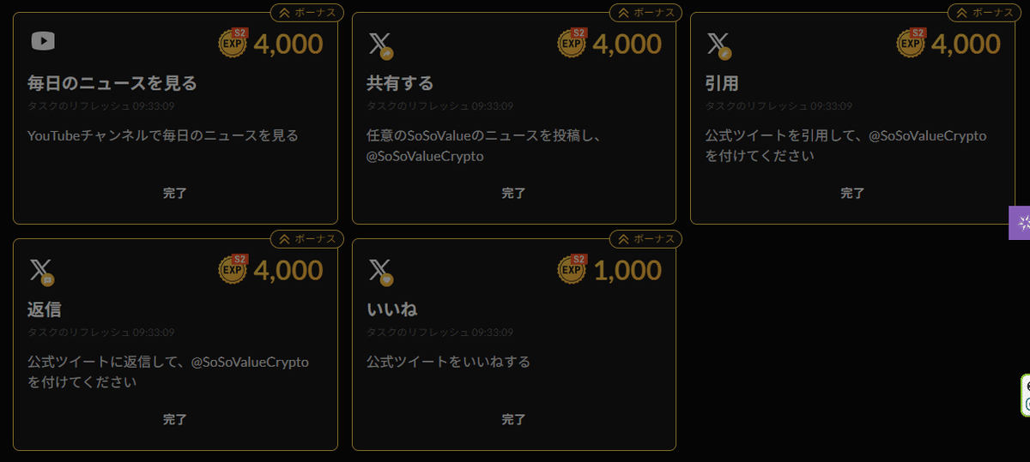Click the X quote icon on 引用 card
This screenshot has height=462, width=1030.
pyautogui.click(x=718, y=45)
